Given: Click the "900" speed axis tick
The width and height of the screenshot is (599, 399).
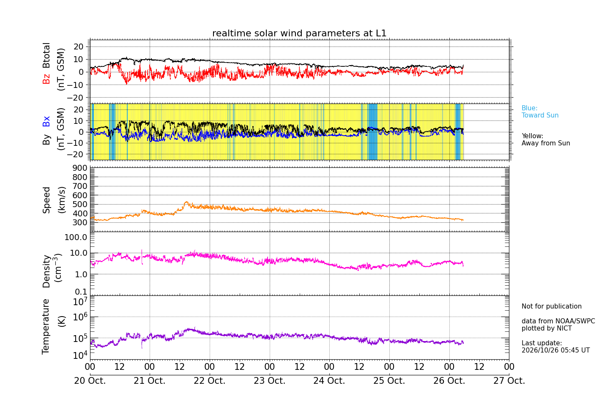Looking at the screenshot, I should 80,168.
